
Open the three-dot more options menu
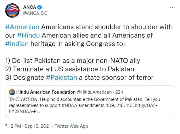point(172,7)
